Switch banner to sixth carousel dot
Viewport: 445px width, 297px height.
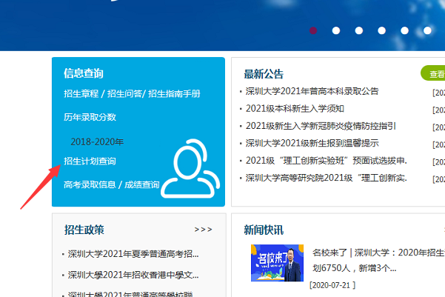pos(427,30)
